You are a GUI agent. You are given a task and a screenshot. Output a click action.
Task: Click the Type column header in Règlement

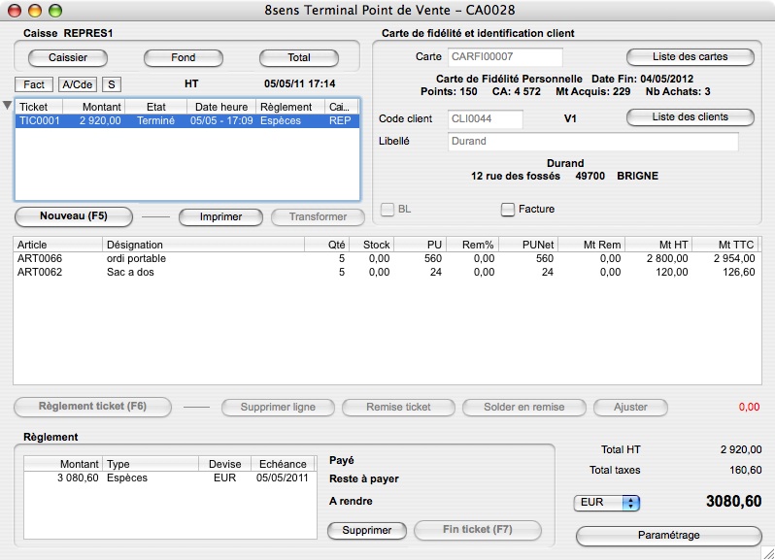(x=151, y=464)
